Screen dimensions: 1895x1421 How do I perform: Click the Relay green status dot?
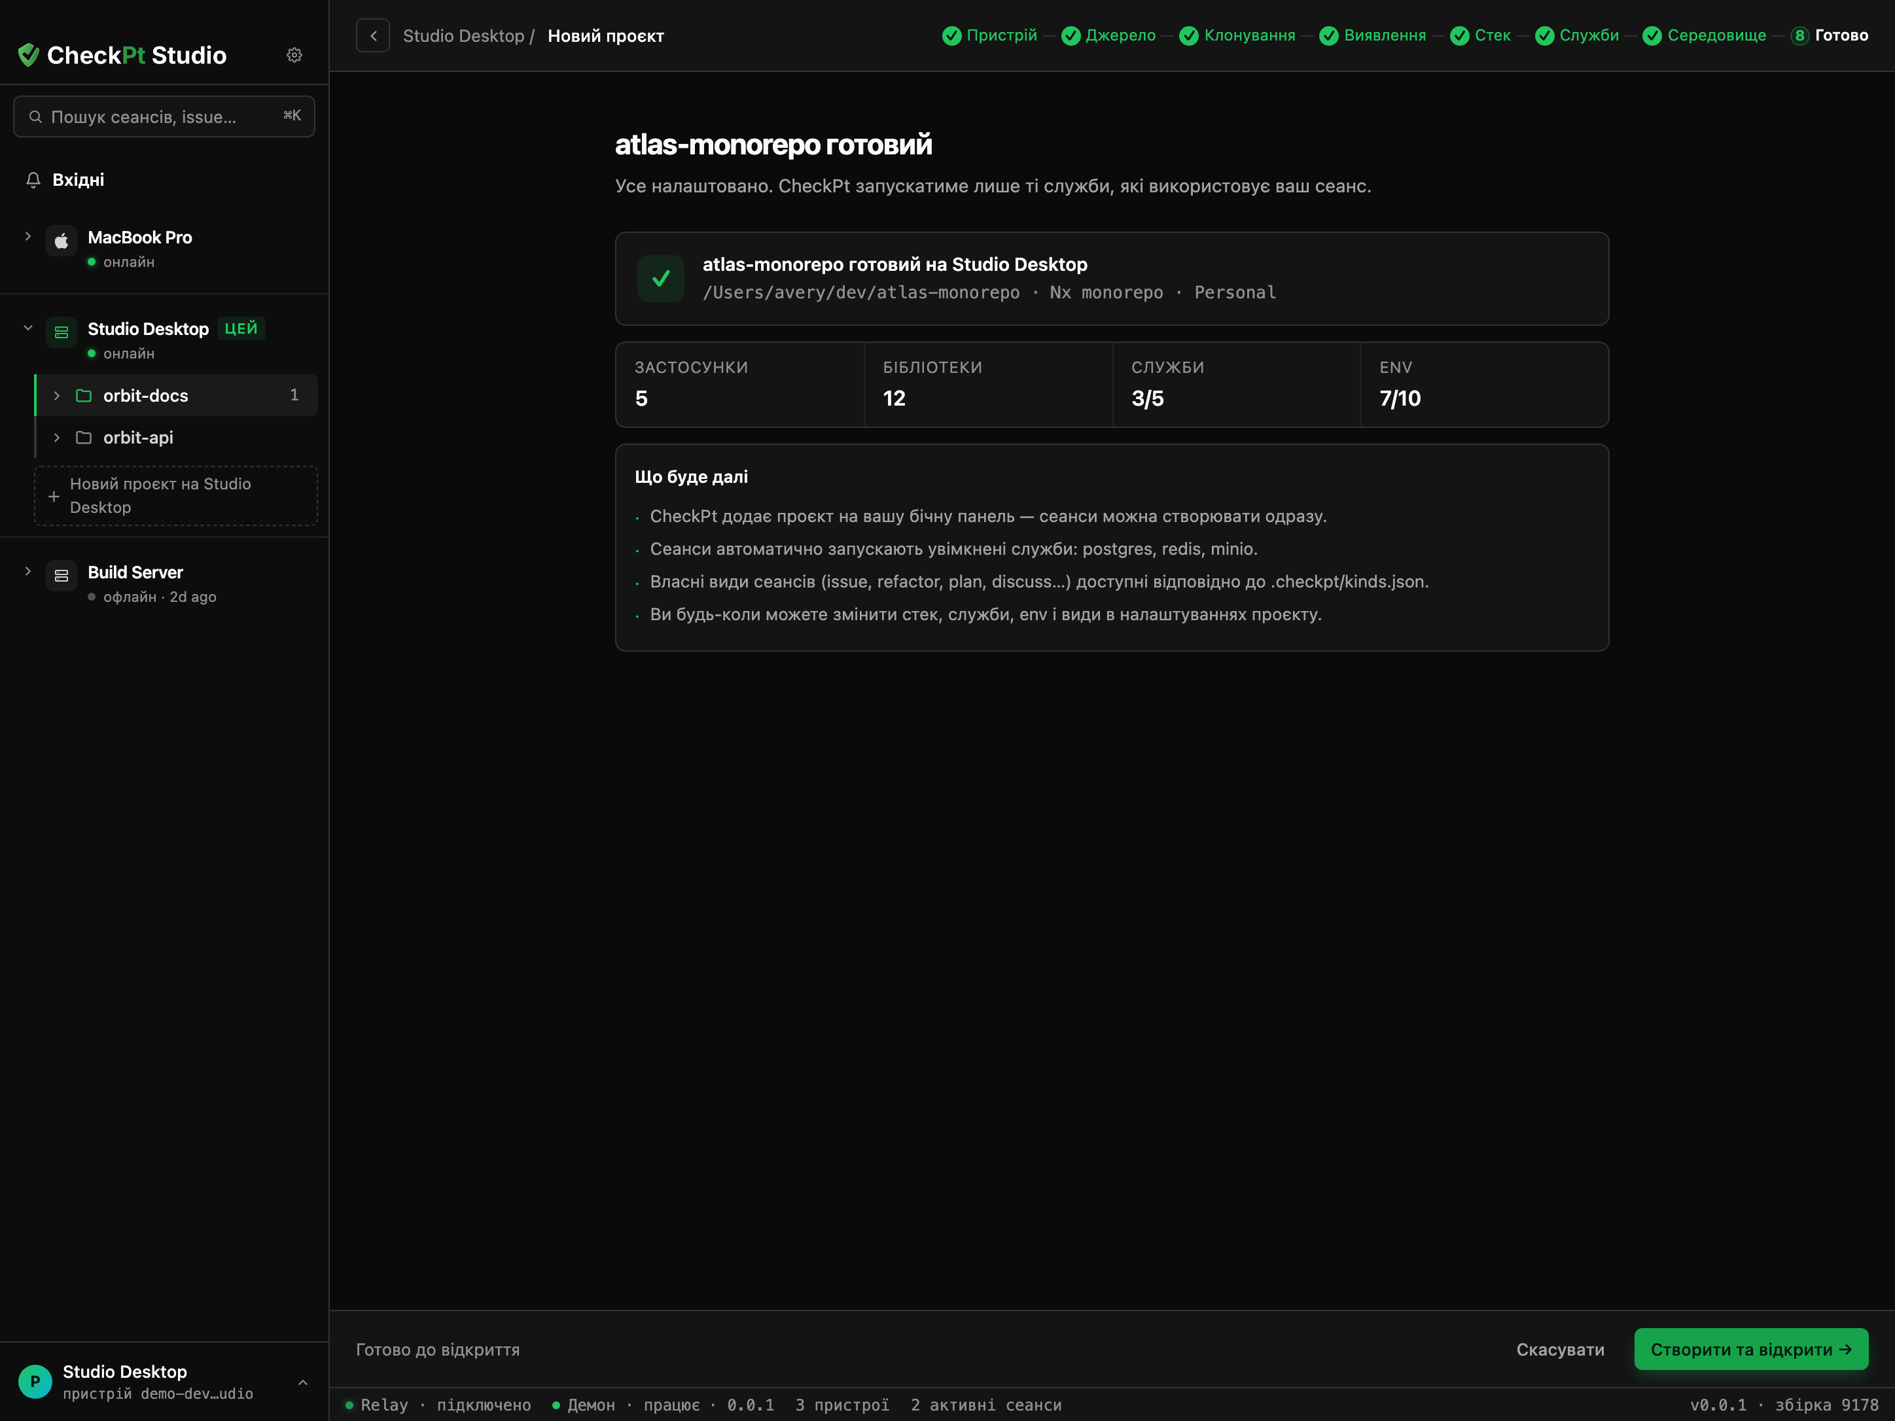pos(349,1405)
